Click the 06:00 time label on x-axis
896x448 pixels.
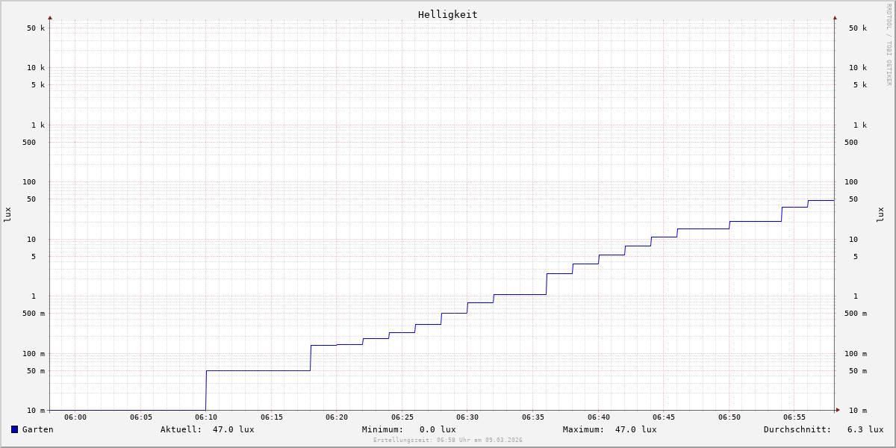click(x=75, y=417)
